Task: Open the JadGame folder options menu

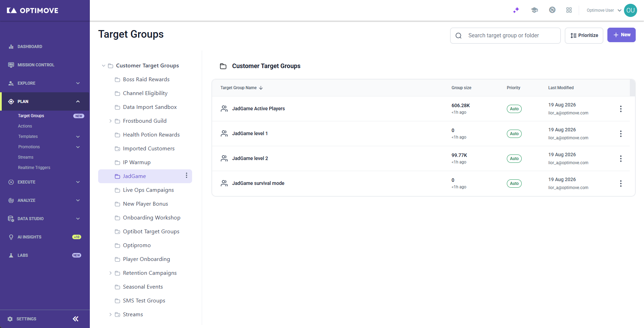Action: tap(187, 176)
